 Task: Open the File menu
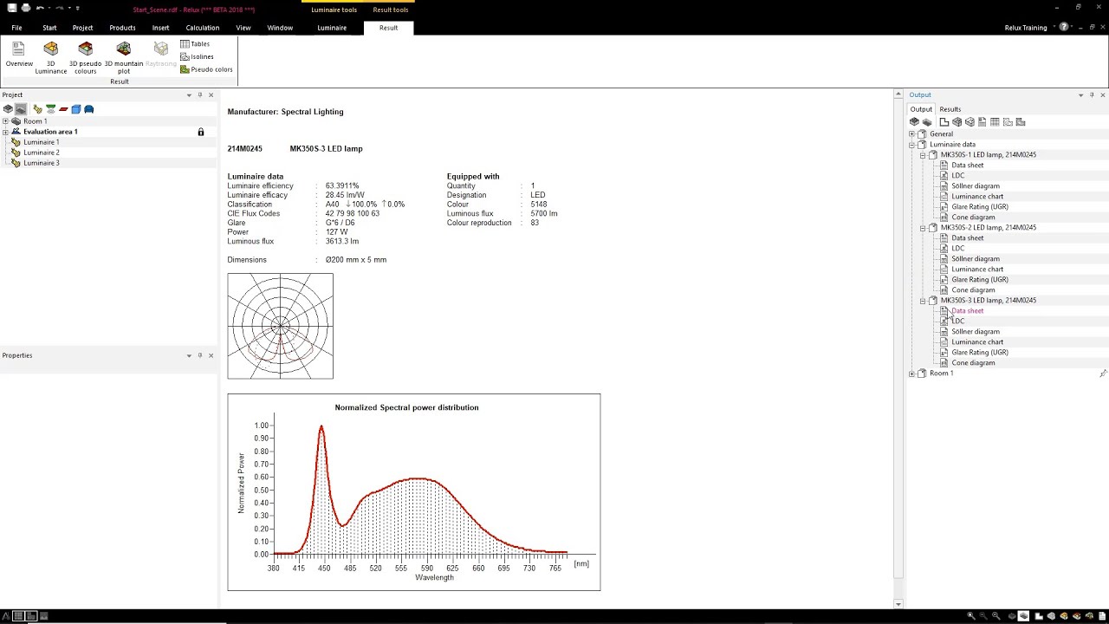coord(16,28)
